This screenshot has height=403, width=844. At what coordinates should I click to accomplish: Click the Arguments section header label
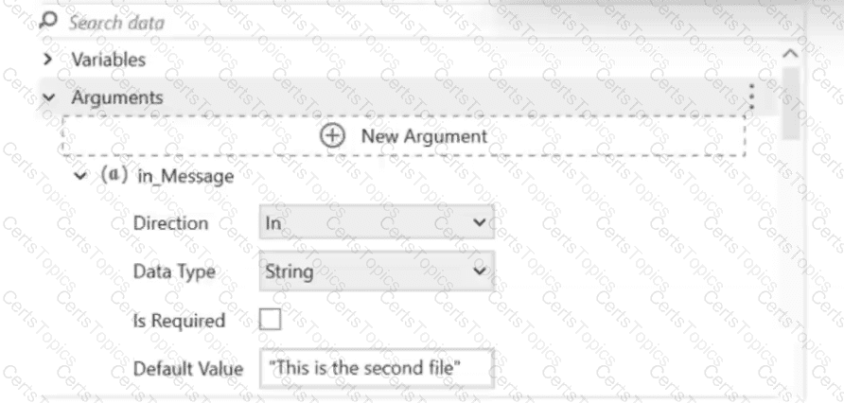tap(117, 97)
